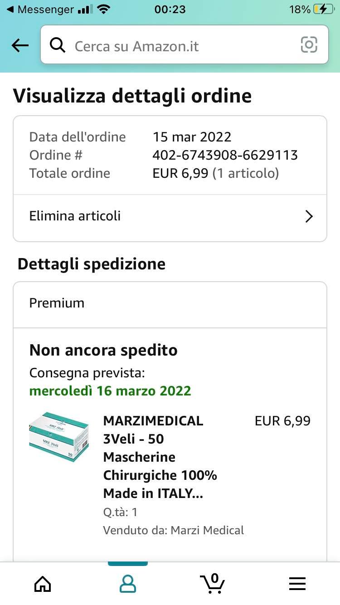The height and width of the screenshot is (605, 340).
Task: Open the Marzimedical masks product thumbnail
Action: coord(59,437)
